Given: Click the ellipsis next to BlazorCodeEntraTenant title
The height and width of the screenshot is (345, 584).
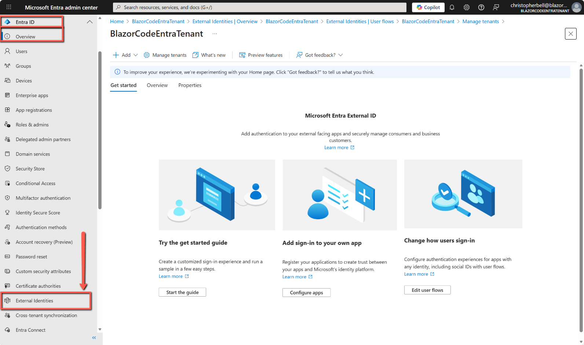Looking at the screenshot, I should pyautogui.click(x=215, y=34).
